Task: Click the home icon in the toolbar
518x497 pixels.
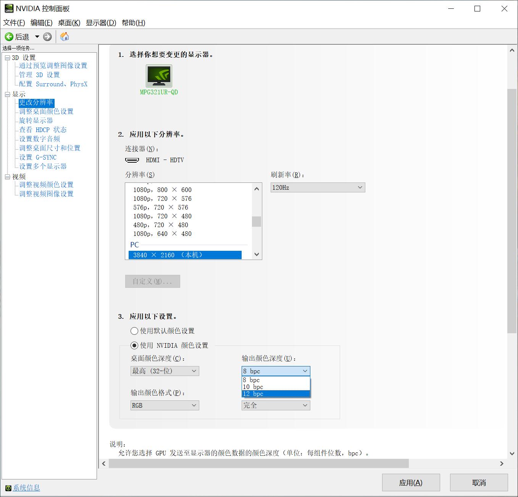Action: (x=64, y=37)
